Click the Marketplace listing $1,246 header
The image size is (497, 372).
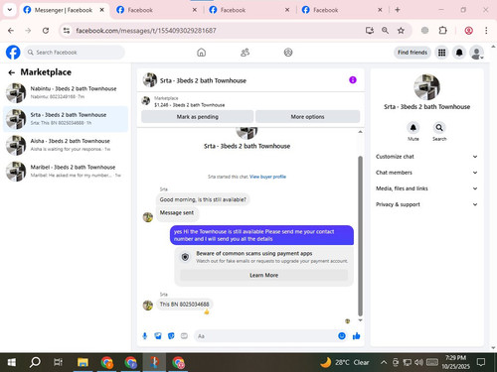click(x=189, y=101)
